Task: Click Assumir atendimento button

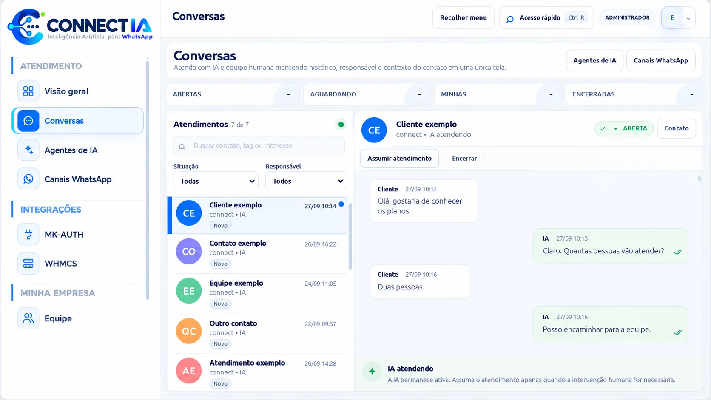Action: coord(400,159)
